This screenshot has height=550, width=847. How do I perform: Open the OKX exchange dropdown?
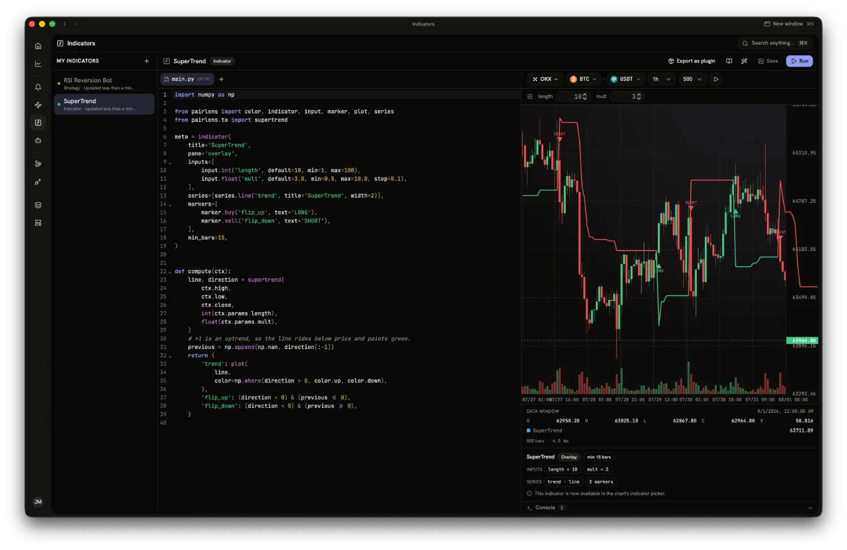click(x=545, y=79)
